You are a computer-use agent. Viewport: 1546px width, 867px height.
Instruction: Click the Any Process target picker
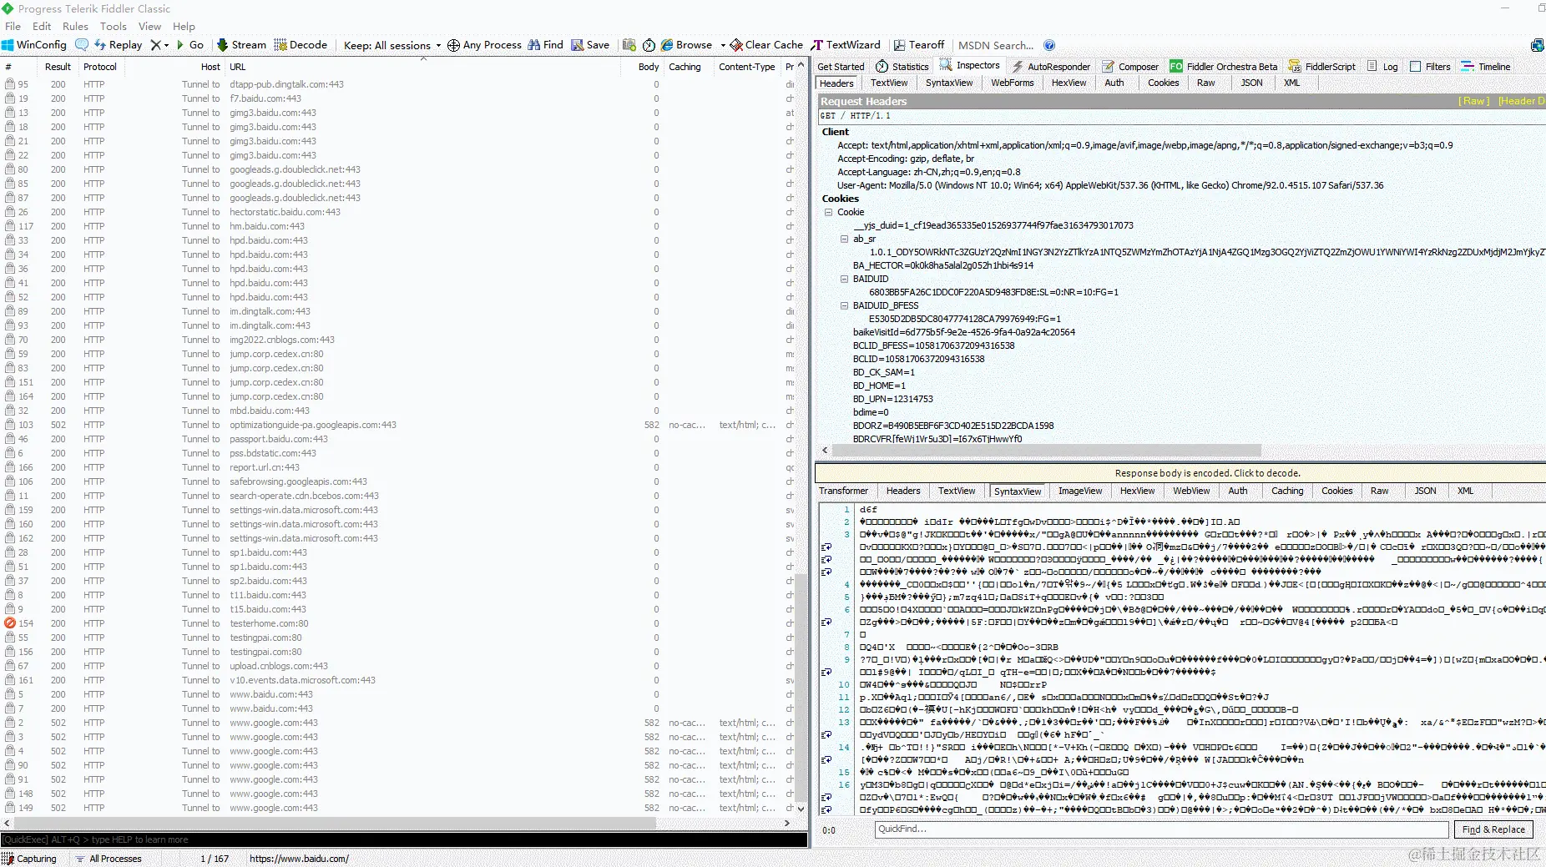point(484,45)
